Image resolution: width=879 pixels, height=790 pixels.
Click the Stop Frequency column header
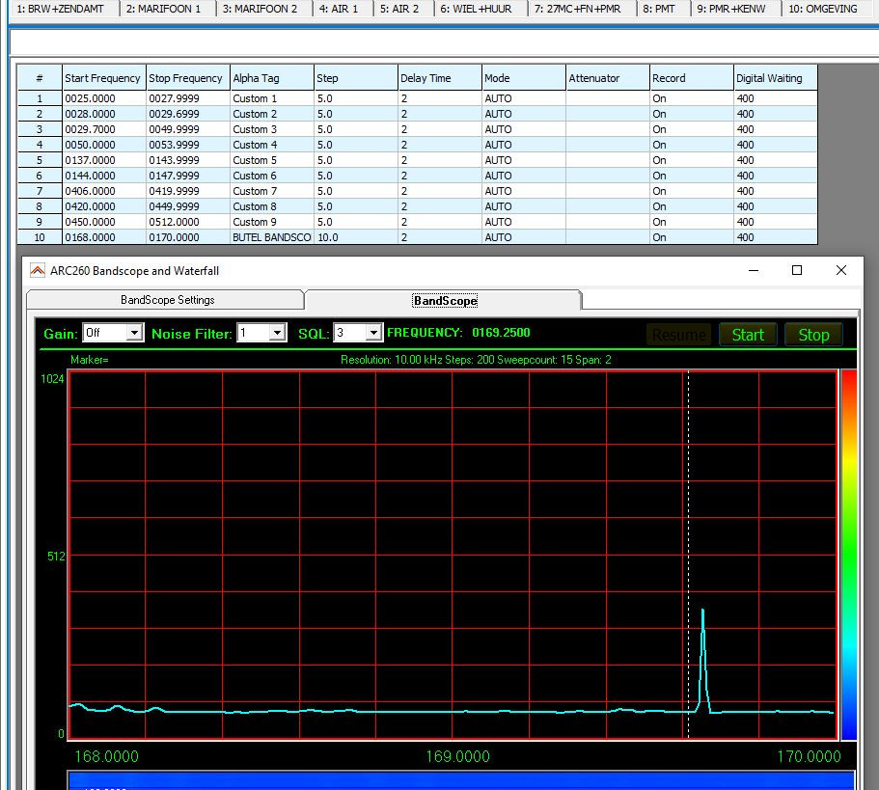coord(188,78)
